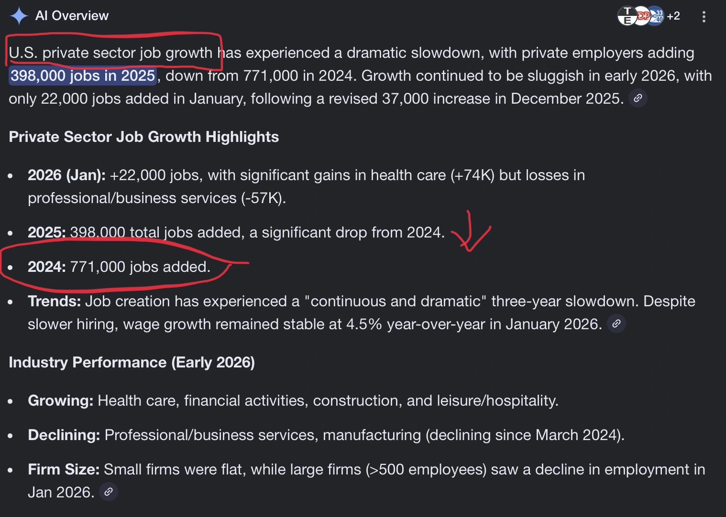Select Industry Performance (Early 2026) heading

point(132,362)
